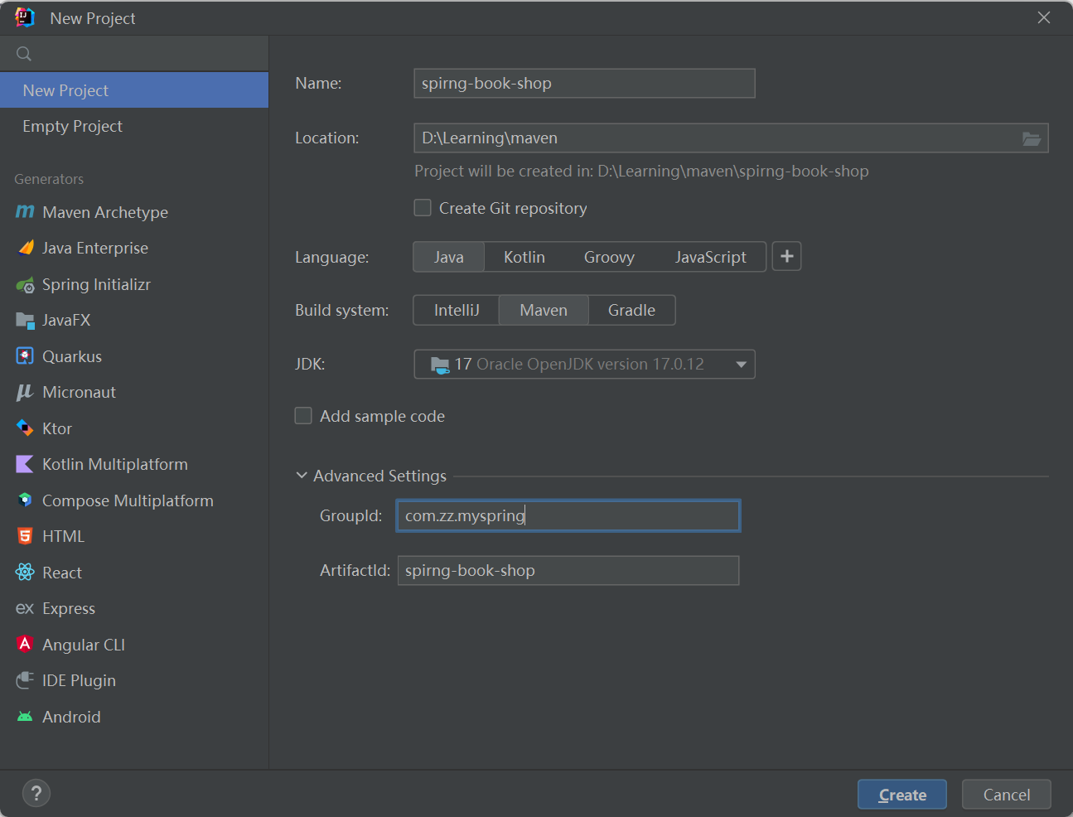This screenshot has width=1073, height=817.
Task: Click the Express ex icon
Action: 25,608
